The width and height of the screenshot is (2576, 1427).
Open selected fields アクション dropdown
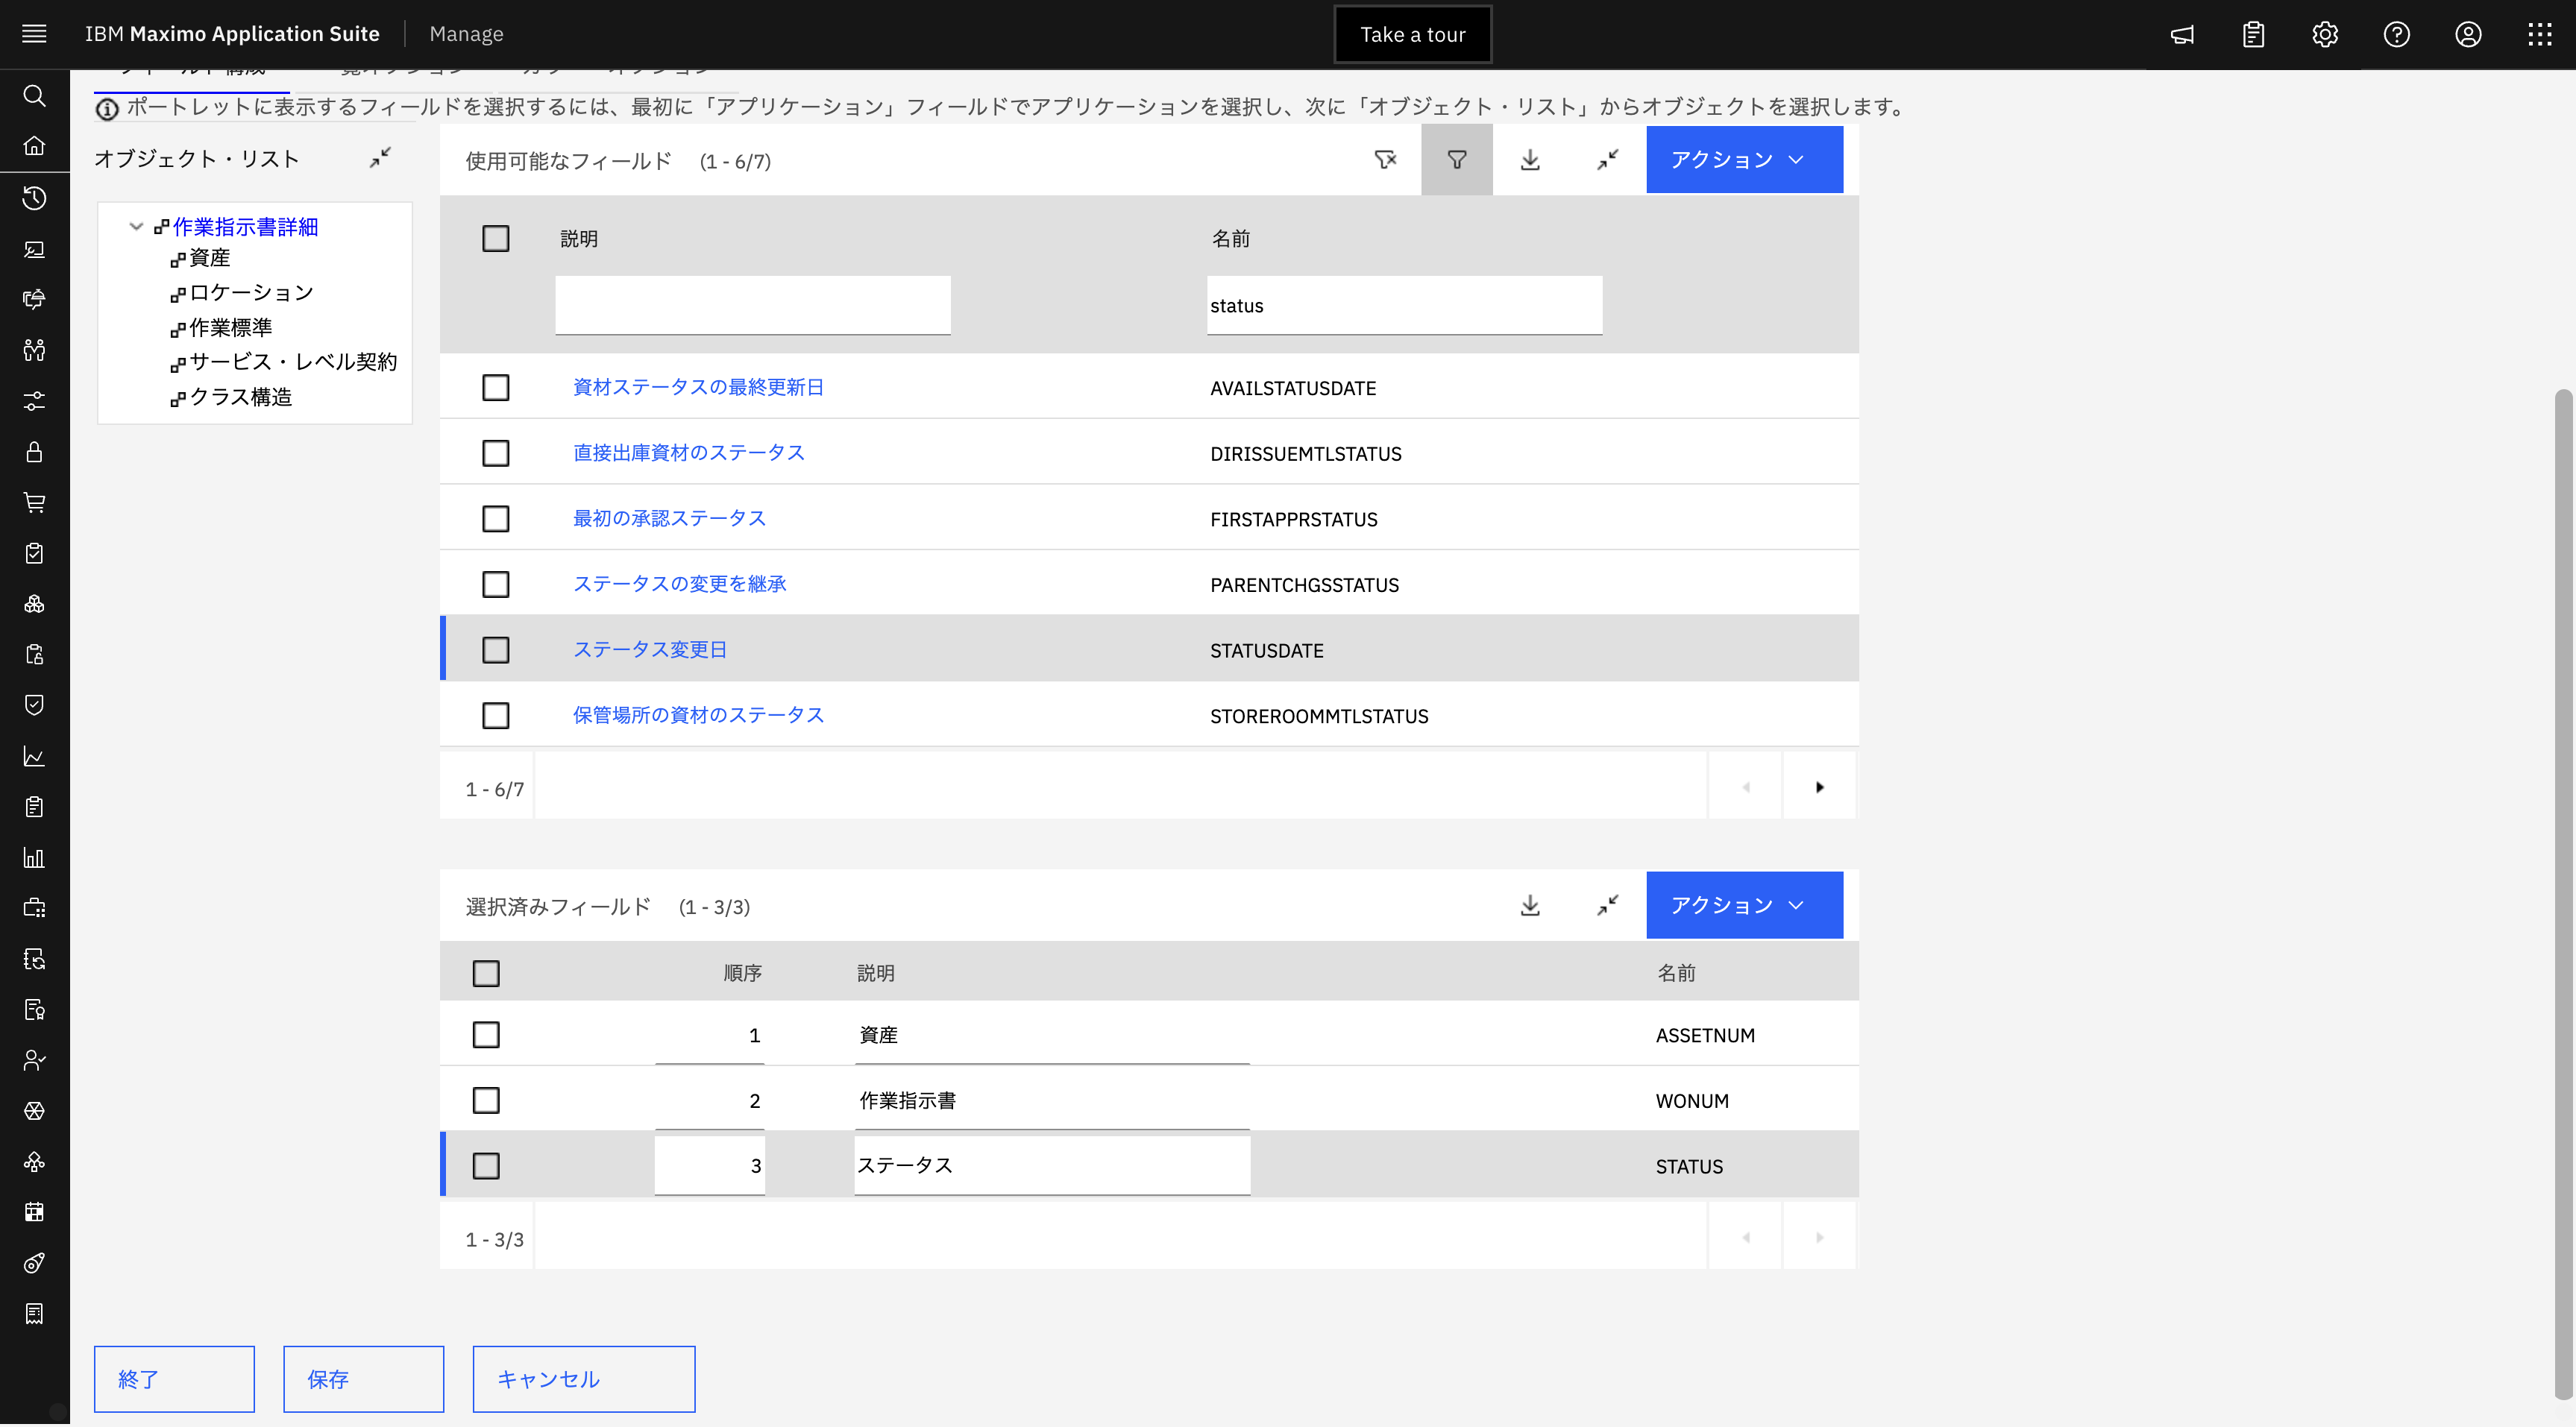[1744, 906]
